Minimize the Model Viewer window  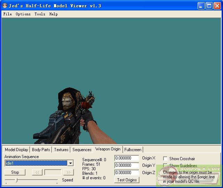[201, 6]
